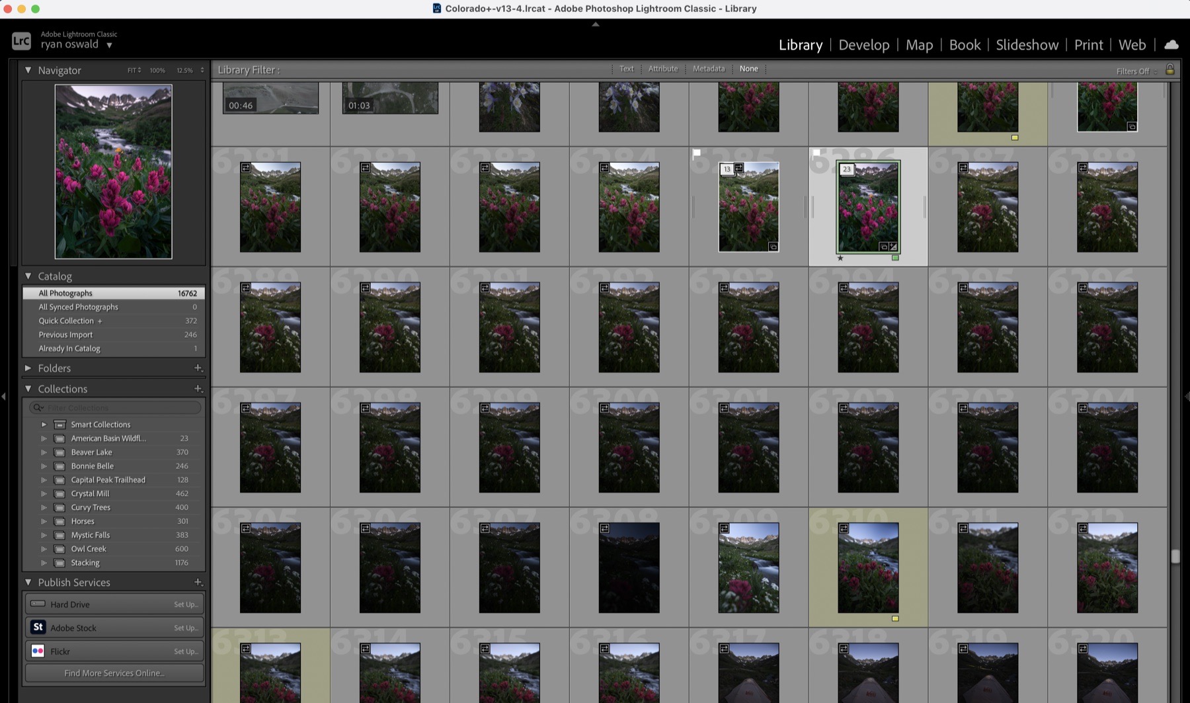
Task: Click Set Up for Flickr
Action: click(186, 651)
